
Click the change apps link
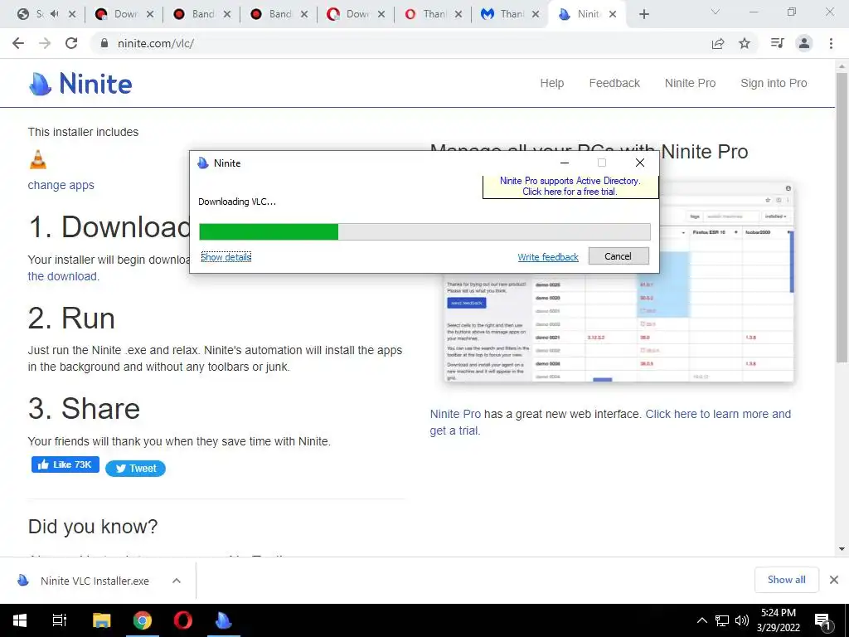61,185
